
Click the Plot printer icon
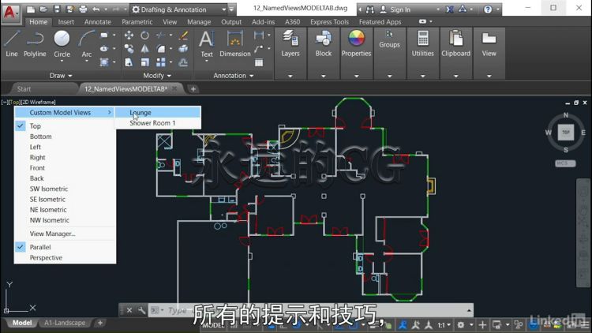(83, 9)
